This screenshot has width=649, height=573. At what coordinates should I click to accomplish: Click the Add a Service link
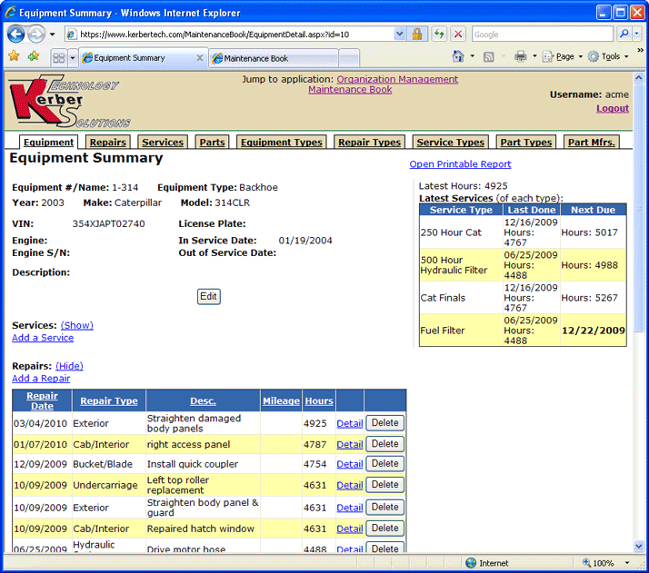(43, 338)
